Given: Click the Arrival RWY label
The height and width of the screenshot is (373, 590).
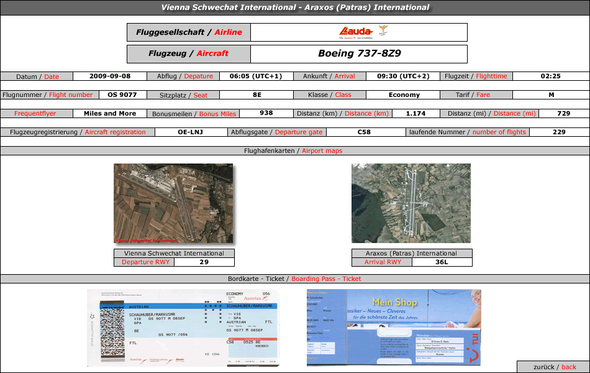Looking at the screenshot, I should pos(383,262).
